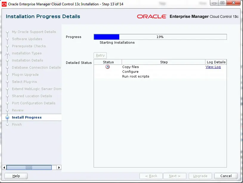The width and height of the screenshot is (243, 183).
Task: Click the Starting Installations status text
Action: pos(117,42)
